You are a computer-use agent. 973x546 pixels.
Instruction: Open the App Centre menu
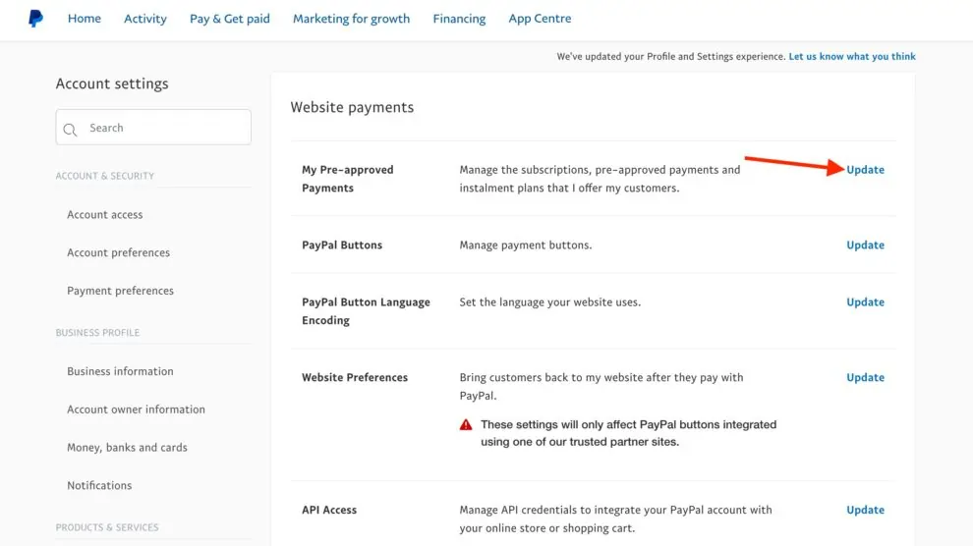pyautogui.click(x=540, y=19)
